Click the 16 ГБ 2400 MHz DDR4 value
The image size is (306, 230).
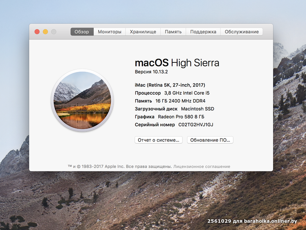pyautogui.click(x=180, y=101)
